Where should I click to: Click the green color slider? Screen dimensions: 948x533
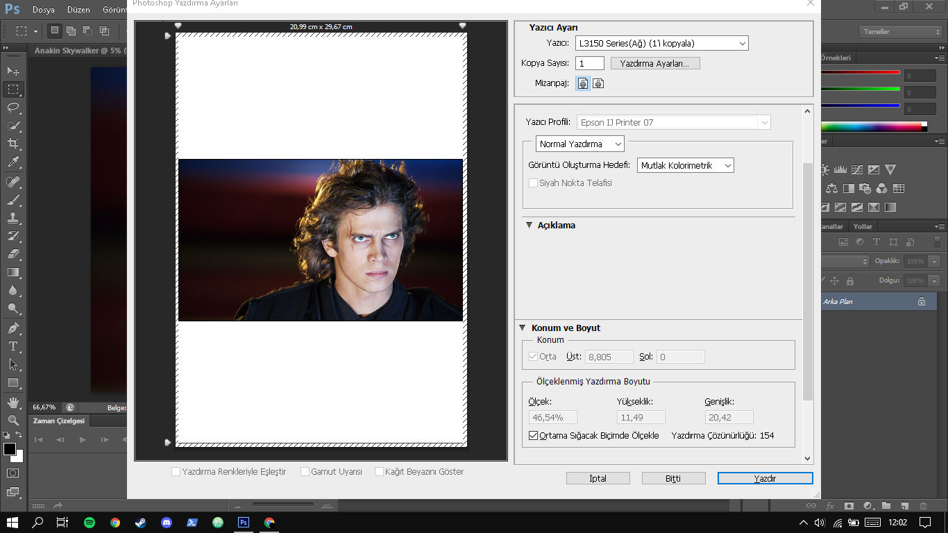coord(861,89)
